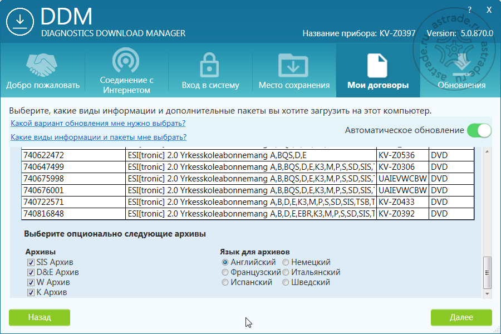Click the Internet connection signal icon
The height and width of the screenshot is (334, 501).
coord(126,61)
